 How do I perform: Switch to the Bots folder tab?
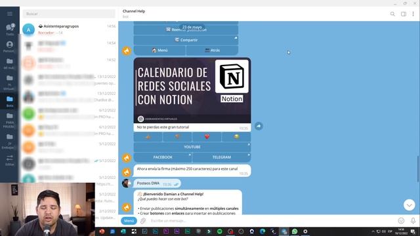click(x=10, y=102)
